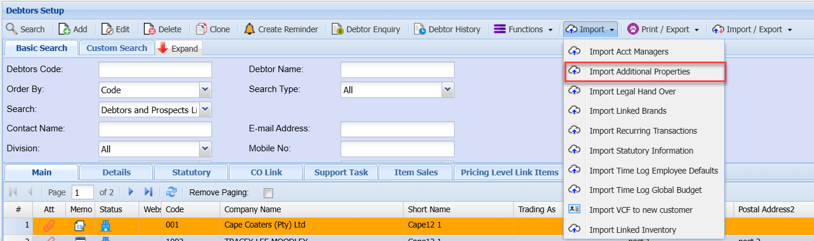The height and width of the screenshot is (241, 814).
Task: Click the Expand button
Action: pyautogui.click(x=179, y=49)
